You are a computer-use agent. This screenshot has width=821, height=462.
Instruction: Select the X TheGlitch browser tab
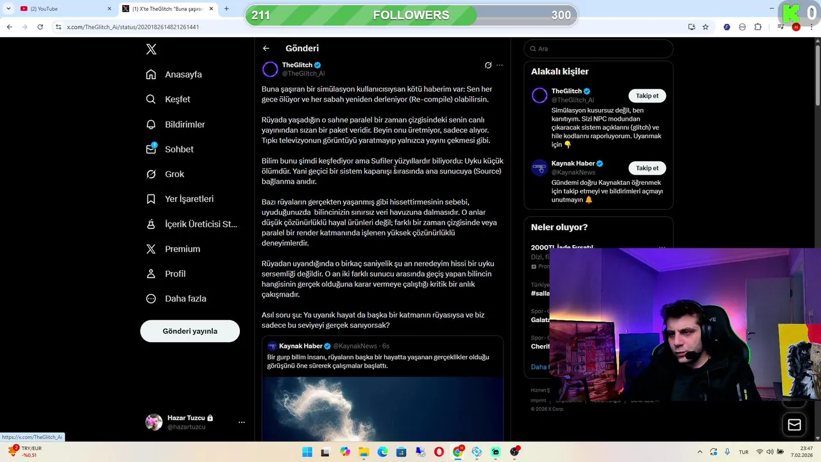pos(168,8)
